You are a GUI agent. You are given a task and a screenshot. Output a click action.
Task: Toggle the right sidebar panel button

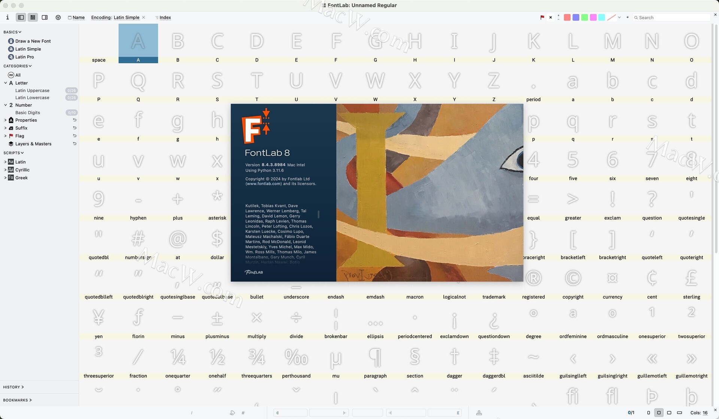(x=45, y=17)
